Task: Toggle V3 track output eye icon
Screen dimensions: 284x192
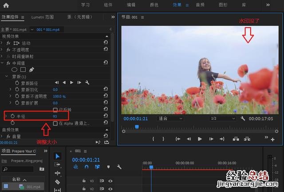Action: pyautogui.click(x=110, y=181)
